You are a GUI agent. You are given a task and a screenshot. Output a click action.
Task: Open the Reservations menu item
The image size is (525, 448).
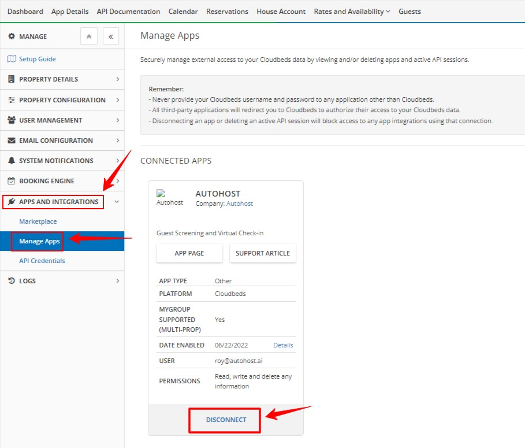227,11
